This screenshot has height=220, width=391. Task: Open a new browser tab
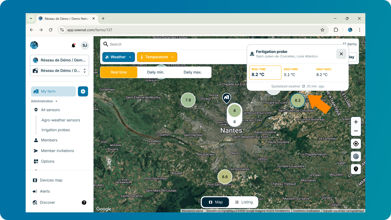tap(103, 19)
